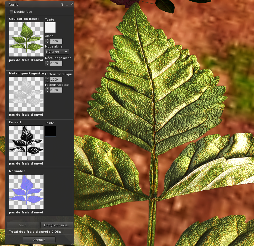254x246 pixels.
Task: Click the Découpage alpha value field
Action: pyautogui.click(x=56, y=63)
